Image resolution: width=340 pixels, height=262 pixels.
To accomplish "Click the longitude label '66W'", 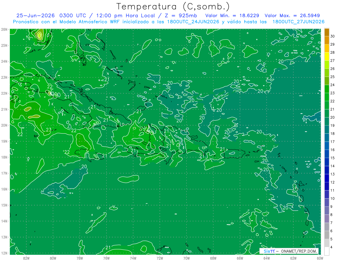I will (240, 258).
